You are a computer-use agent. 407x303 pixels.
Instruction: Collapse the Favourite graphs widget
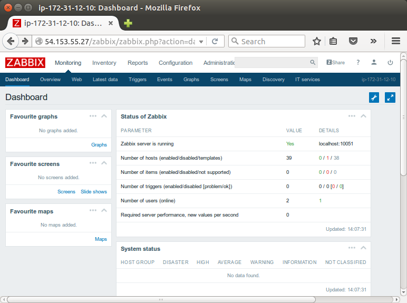(x=104, y=116)
